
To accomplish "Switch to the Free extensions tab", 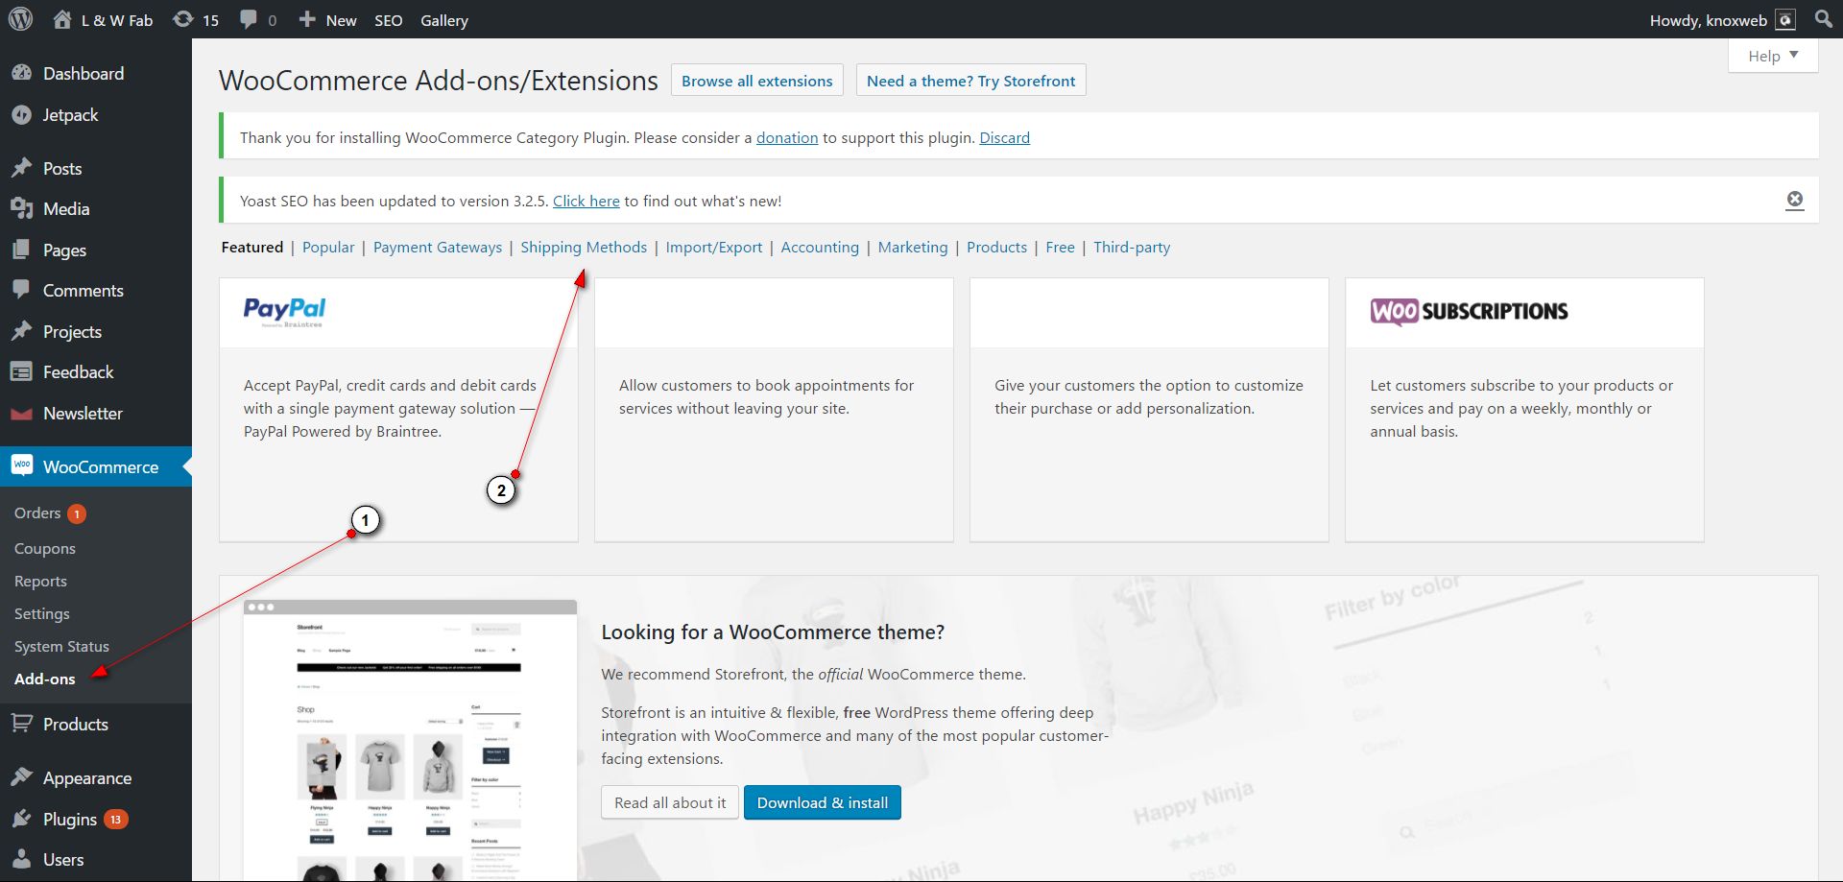I will [1060, 247].
